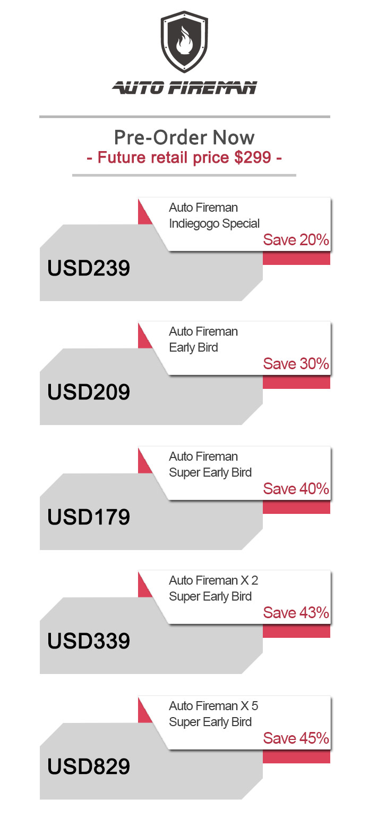The image size is (369, 832).
Task: Open the Auto Fireman X 5 label
Action: (x=213, y=714)
